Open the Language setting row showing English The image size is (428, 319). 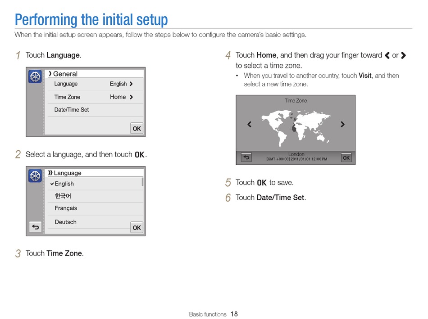point(96,84)
